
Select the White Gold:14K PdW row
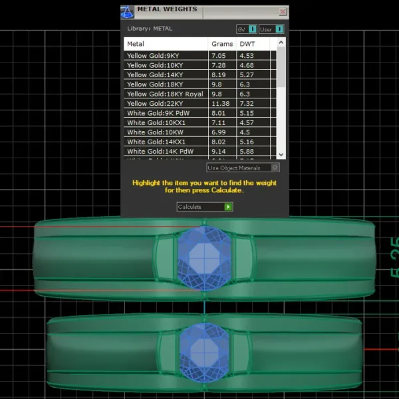coord(199,152)
